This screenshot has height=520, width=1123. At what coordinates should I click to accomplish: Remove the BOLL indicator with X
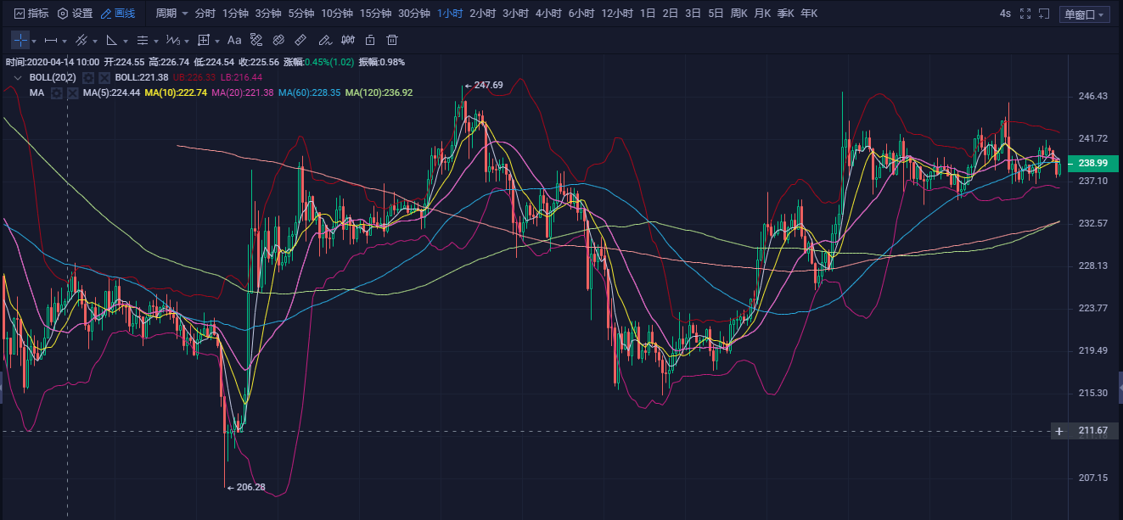click(104, 77)
